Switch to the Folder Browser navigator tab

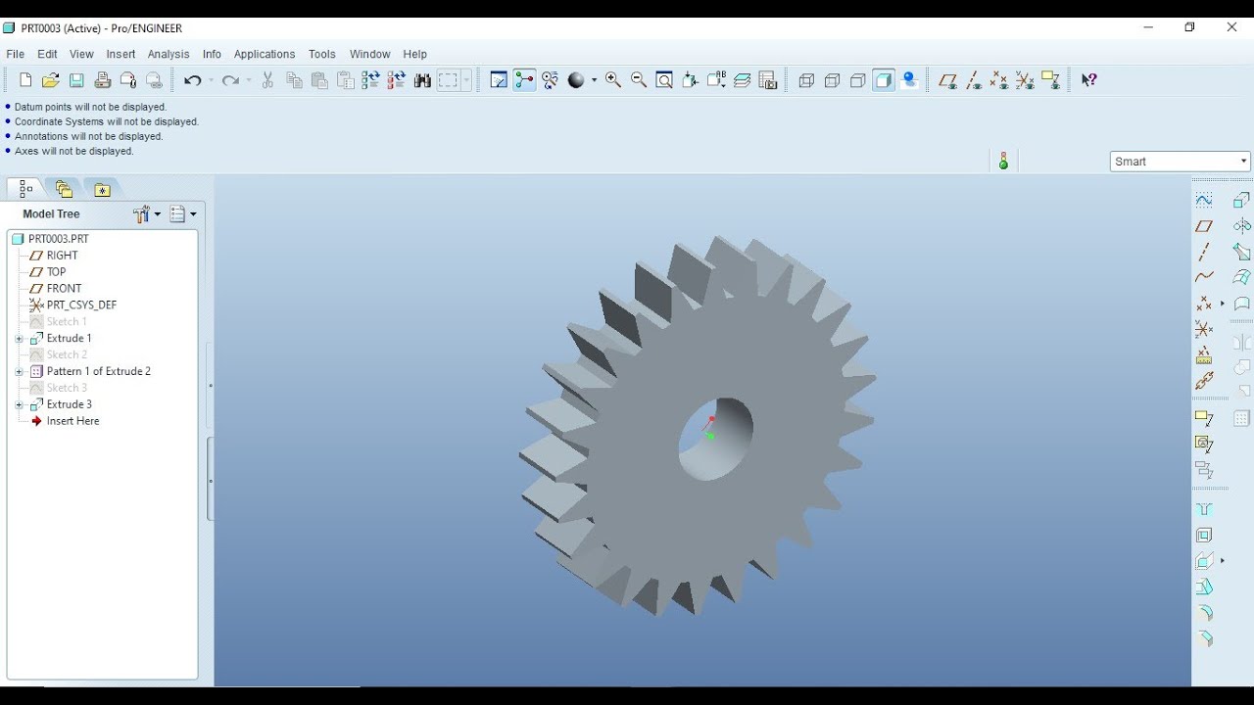(64, 189)
